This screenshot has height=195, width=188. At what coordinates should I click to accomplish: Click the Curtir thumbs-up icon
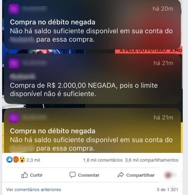tap(24, 175)
